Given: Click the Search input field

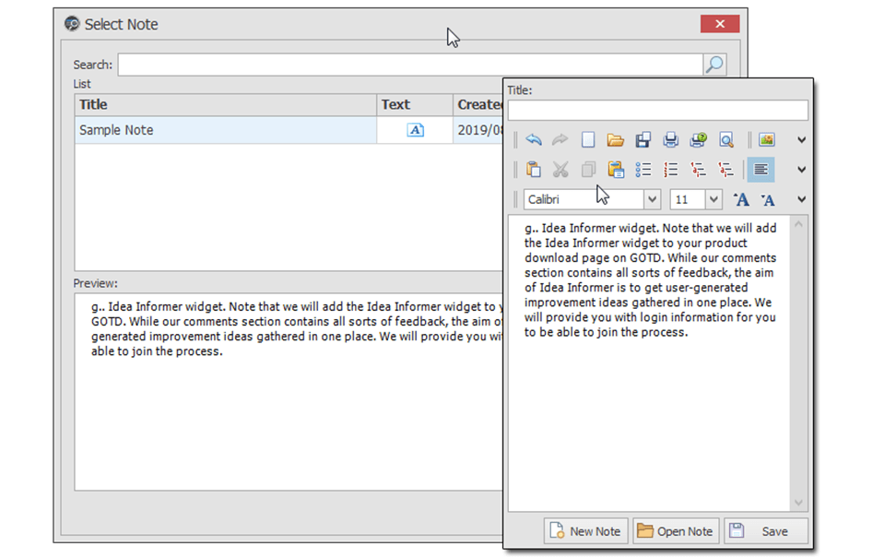Looking at the screenshot, I should point(410,65).
